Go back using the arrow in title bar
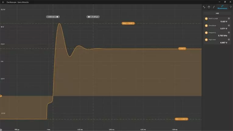Image resolution: width=233 pixels, height=131 pixels. pos(3,2)
